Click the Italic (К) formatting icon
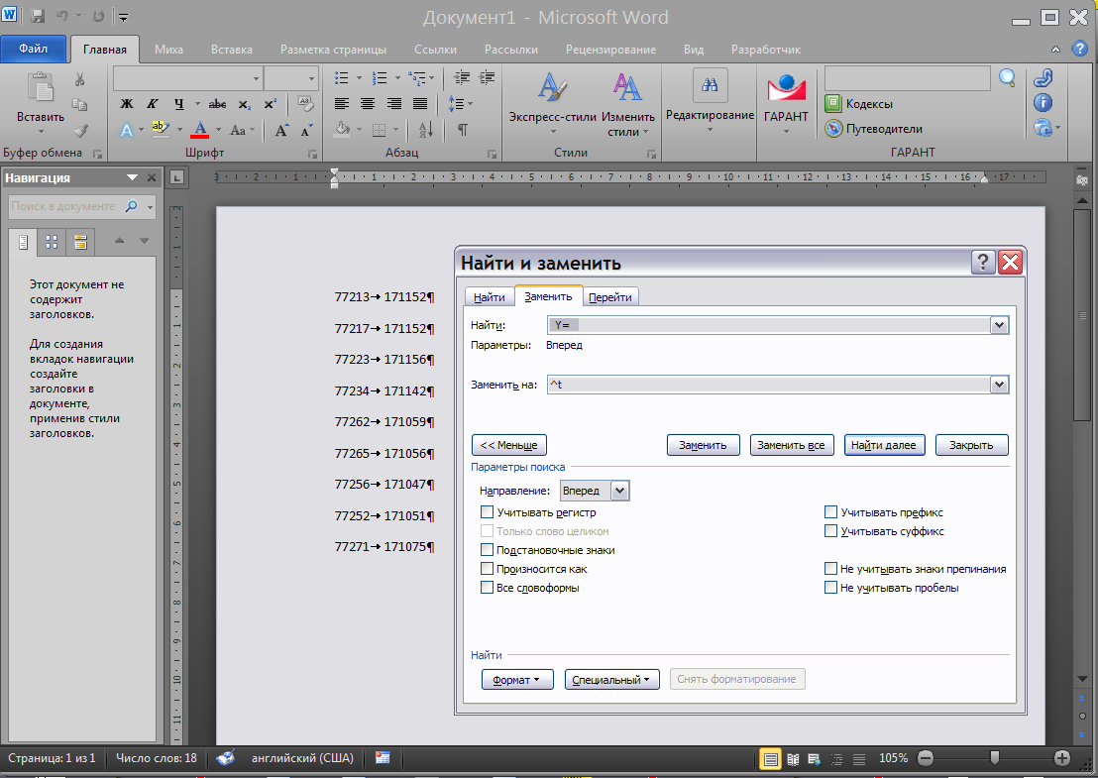Viewport: 1098px width, 778px height. coord(153,104)
